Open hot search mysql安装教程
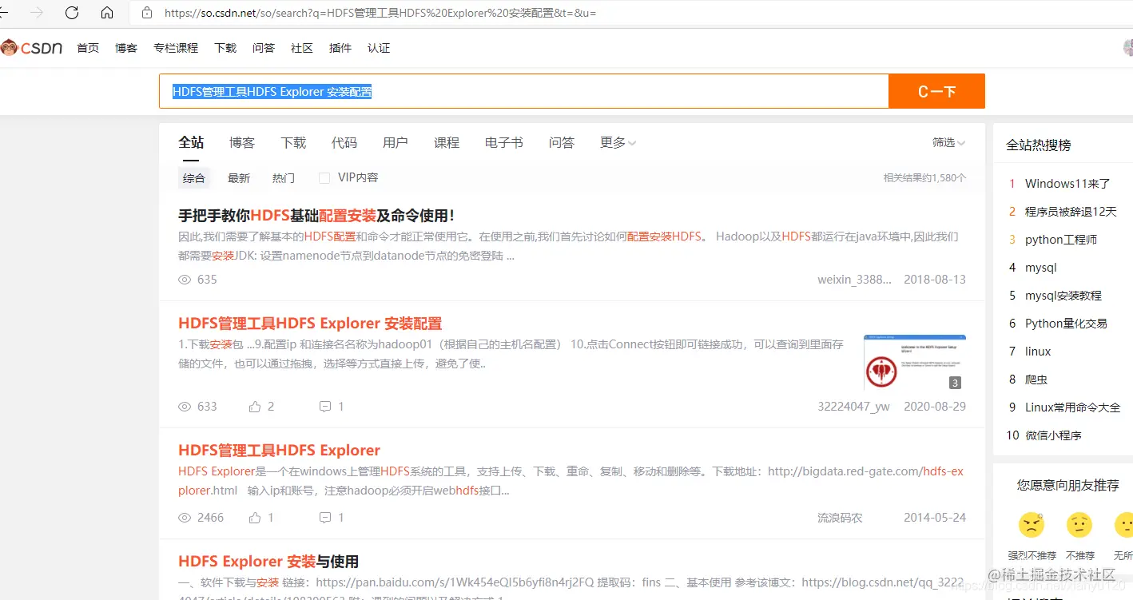 (x=1063, y=296)
